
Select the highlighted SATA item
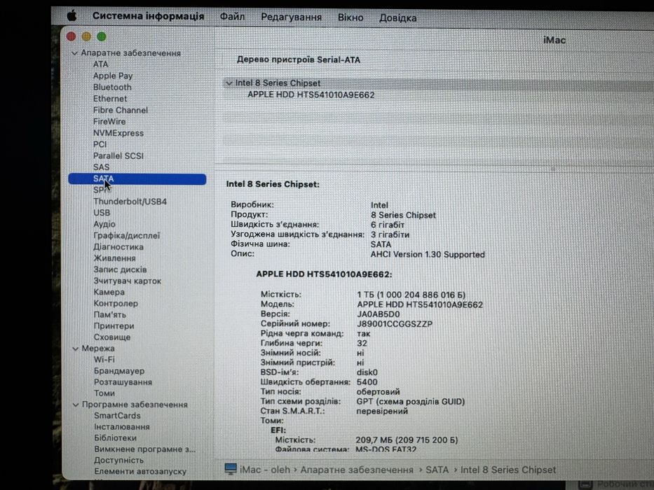pyautogui.click(x=137, y=178)
